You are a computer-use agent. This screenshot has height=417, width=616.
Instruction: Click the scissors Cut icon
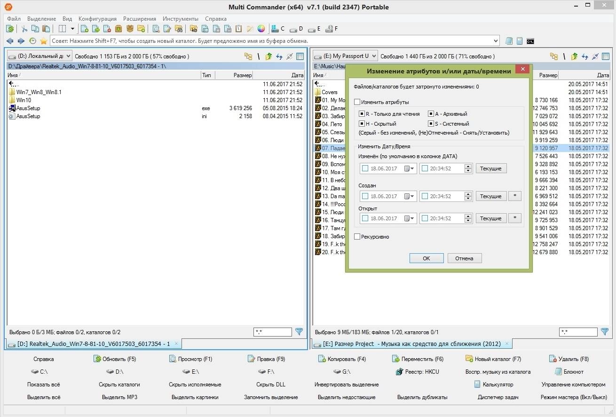[24, 29]
